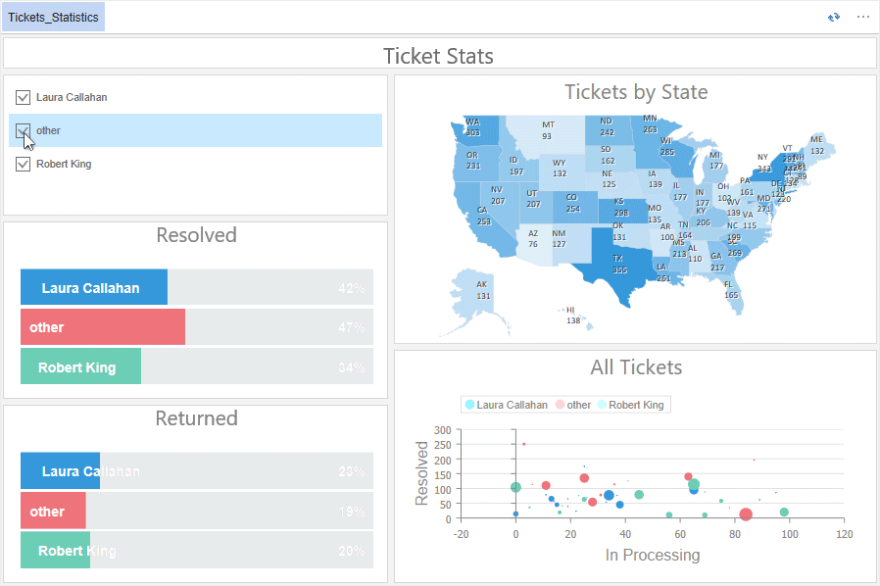Click the refresh dashboard icon
The image size is (880, 586).
point(833,17)
